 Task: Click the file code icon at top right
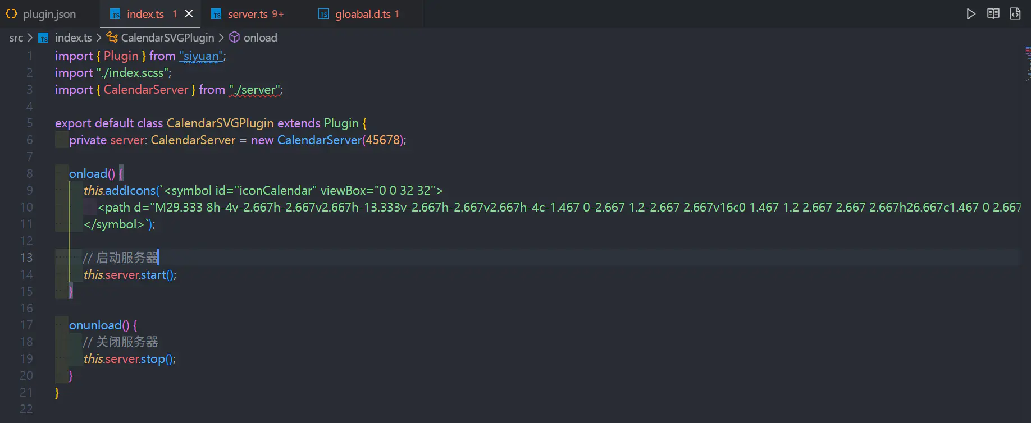coord(1015,13)
